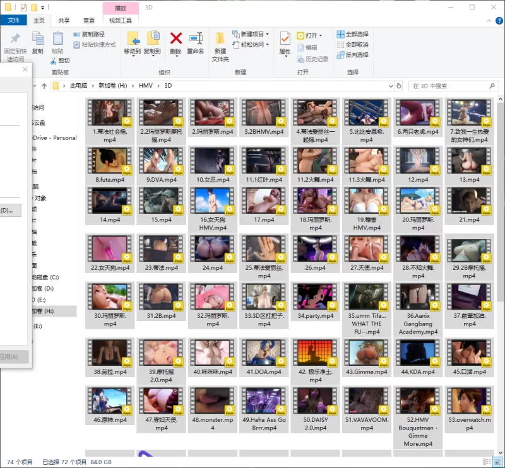The height and width of the screenshot is (468, 505).
Task: Click 此电脑 in the address breadcrumb
Action: click(78, 86)
